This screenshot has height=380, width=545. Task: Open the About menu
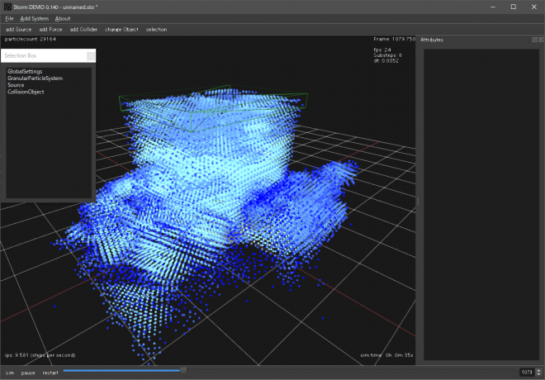(x=63, y=18)
